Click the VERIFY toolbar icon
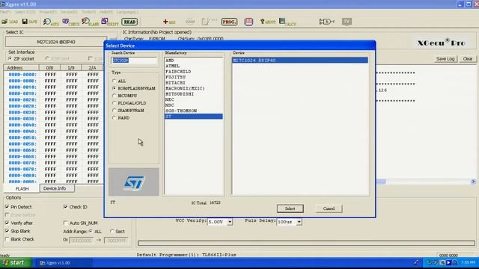The image size is (479, 269). pos(110,22)
